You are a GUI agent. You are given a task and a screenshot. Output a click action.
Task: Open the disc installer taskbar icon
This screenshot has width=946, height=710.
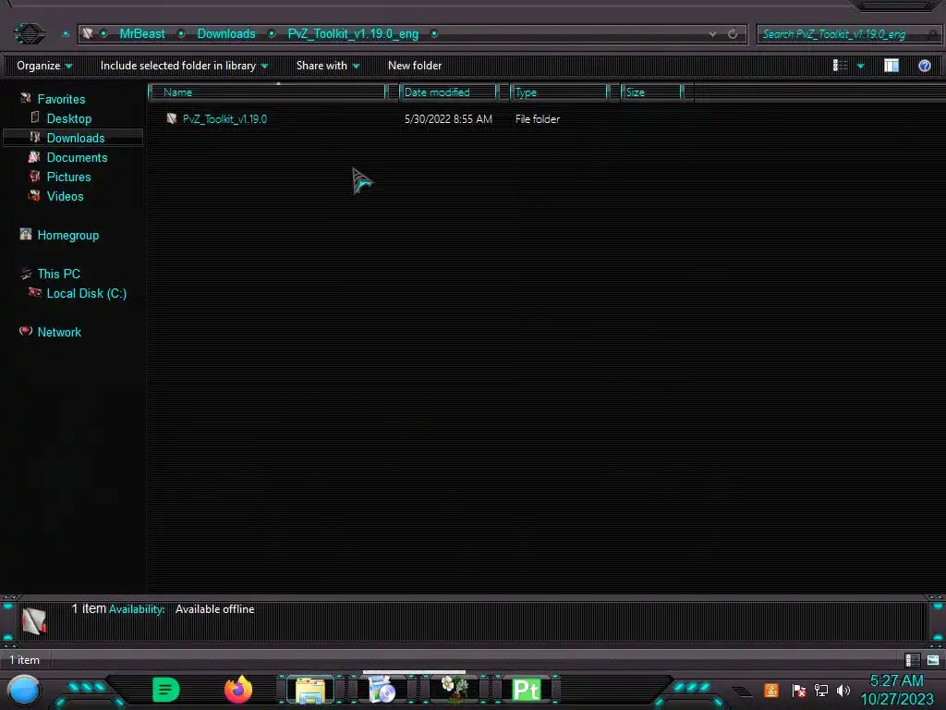(x=382, y=690)
